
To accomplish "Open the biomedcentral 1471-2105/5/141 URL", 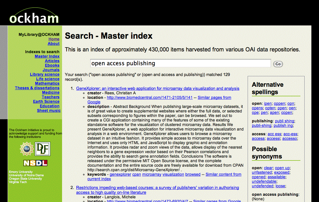I will (x=149, y=97).
